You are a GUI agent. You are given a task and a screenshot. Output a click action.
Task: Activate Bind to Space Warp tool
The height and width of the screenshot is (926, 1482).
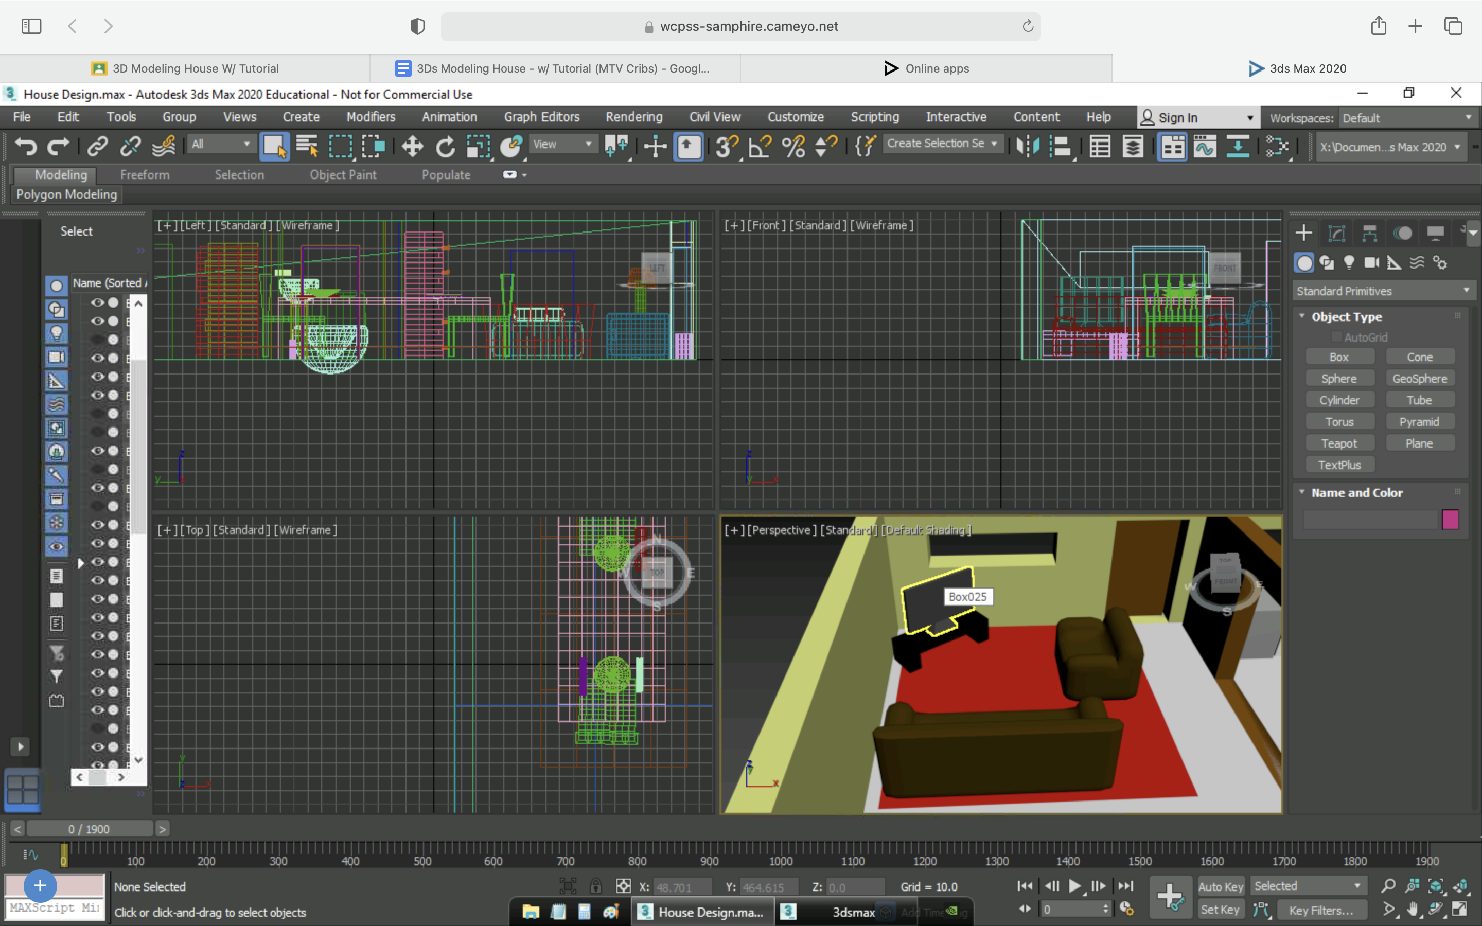(164, 147)
